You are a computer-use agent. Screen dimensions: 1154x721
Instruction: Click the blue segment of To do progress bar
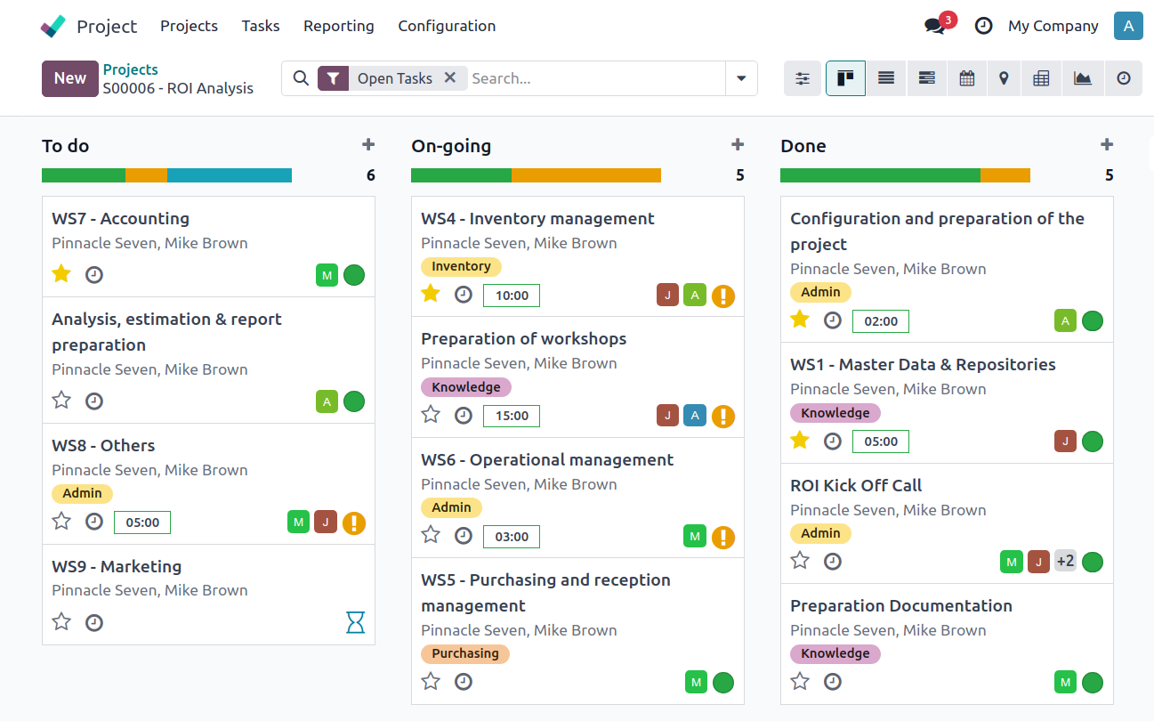coord(229,175)
